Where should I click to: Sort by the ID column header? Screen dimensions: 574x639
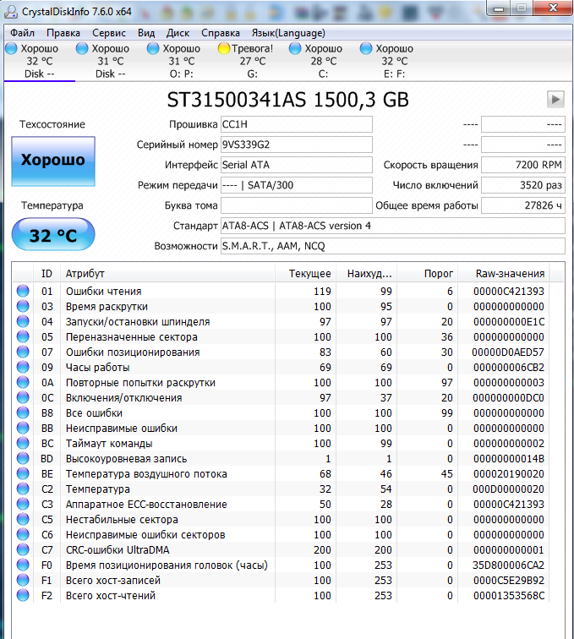pyautogui.click(x=46, y=274)
